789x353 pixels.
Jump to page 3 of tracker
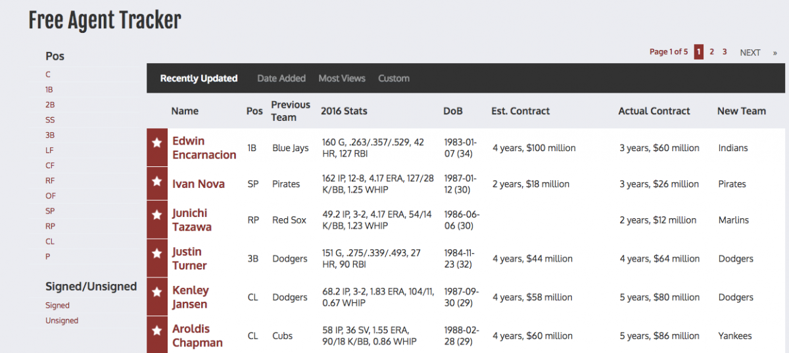[x=725, y=52]
